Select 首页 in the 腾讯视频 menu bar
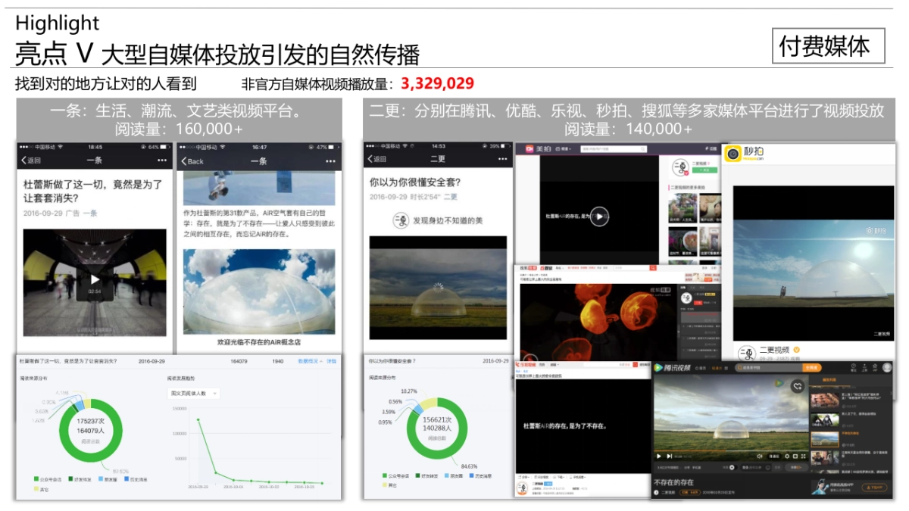This screenshot has height=511, width=909. coord(700,368)
